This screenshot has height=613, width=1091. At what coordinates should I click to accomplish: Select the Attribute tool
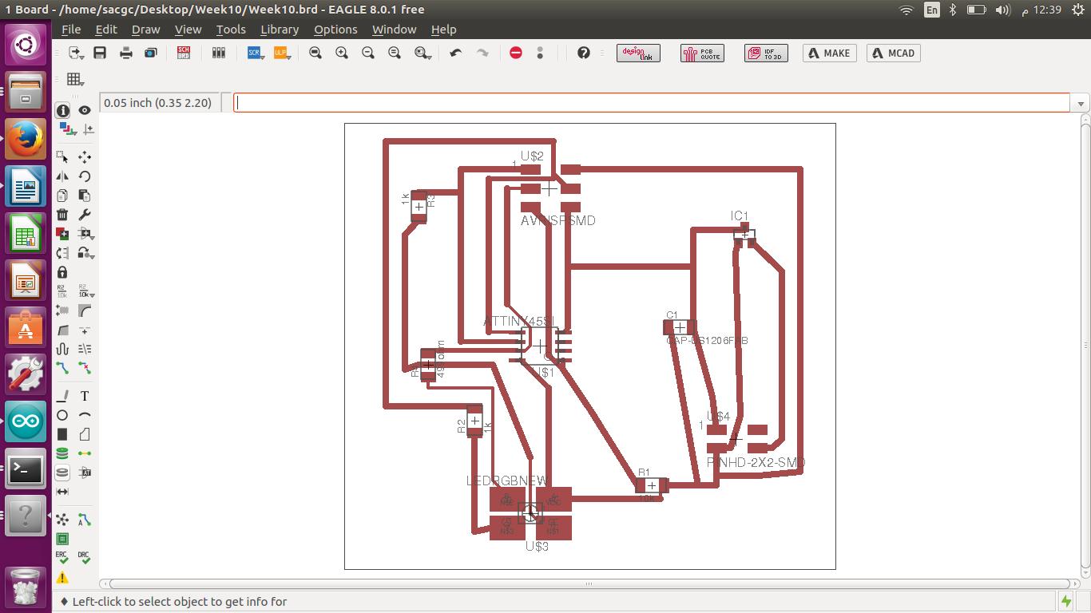pyautogui.click(x=85, y=473)
